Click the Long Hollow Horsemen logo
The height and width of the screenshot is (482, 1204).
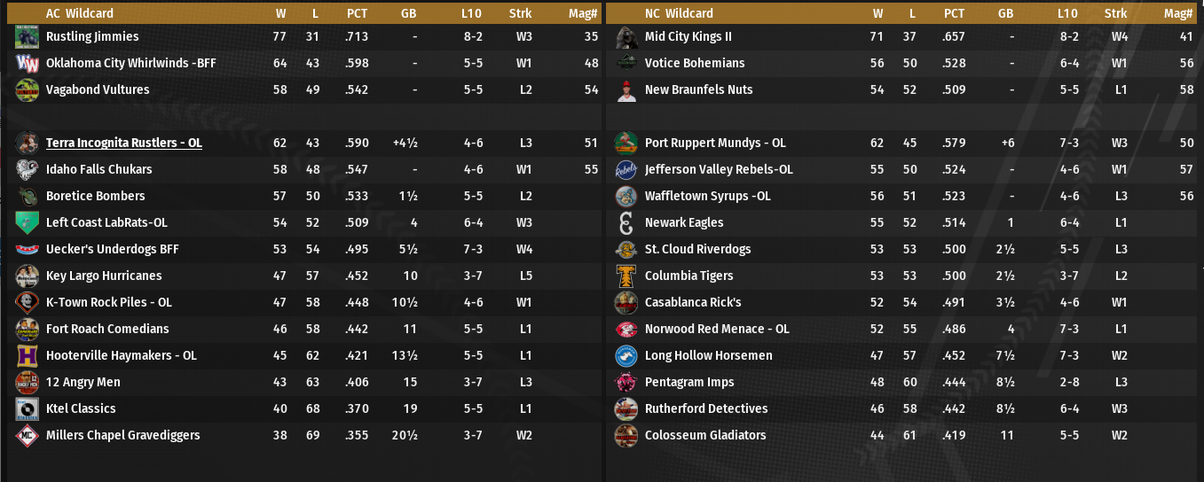point(626,356)
